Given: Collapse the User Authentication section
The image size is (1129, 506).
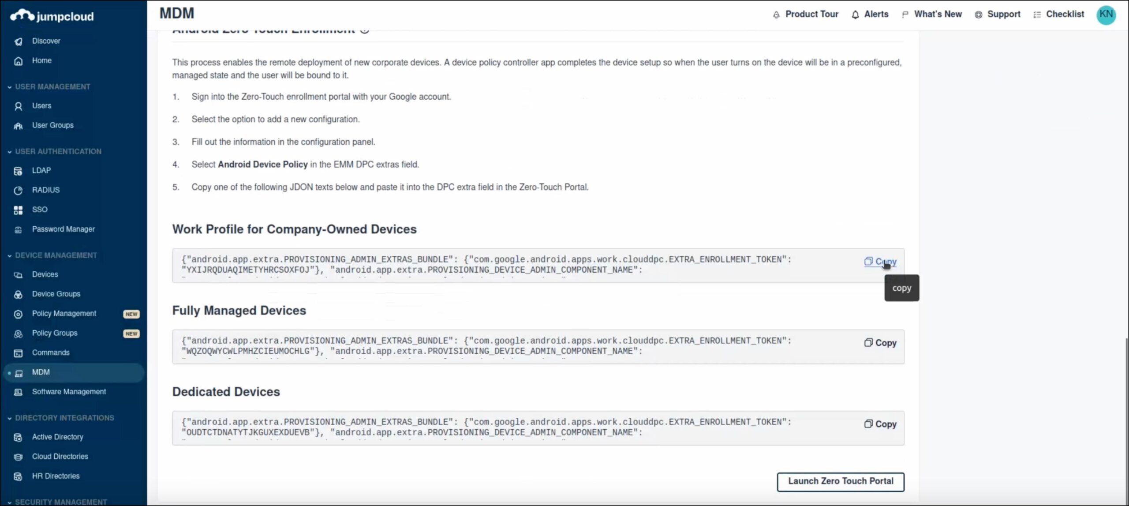Looking at the screenshot, I should [10, 152].
